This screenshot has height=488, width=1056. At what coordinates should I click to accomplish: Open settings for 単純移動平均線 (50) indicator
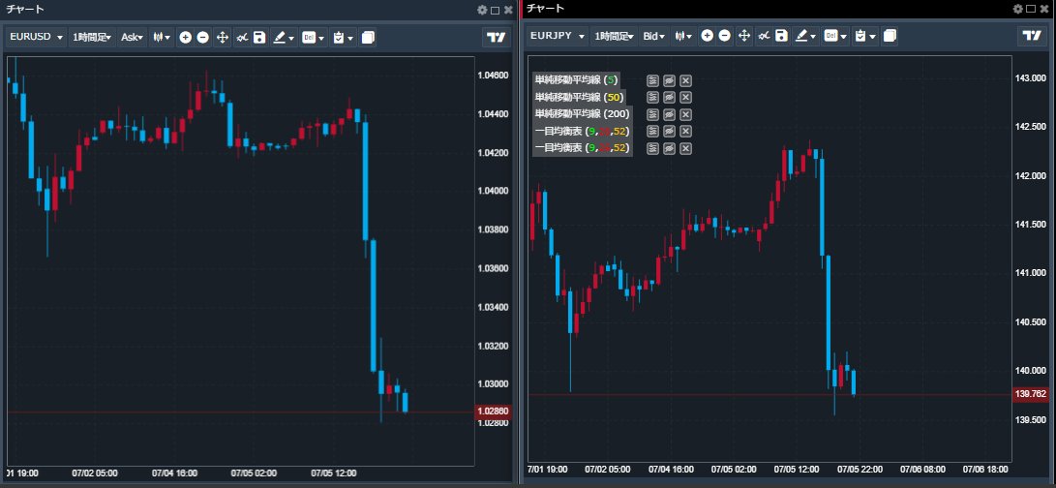pyautogui.click(x=652, y=97)
